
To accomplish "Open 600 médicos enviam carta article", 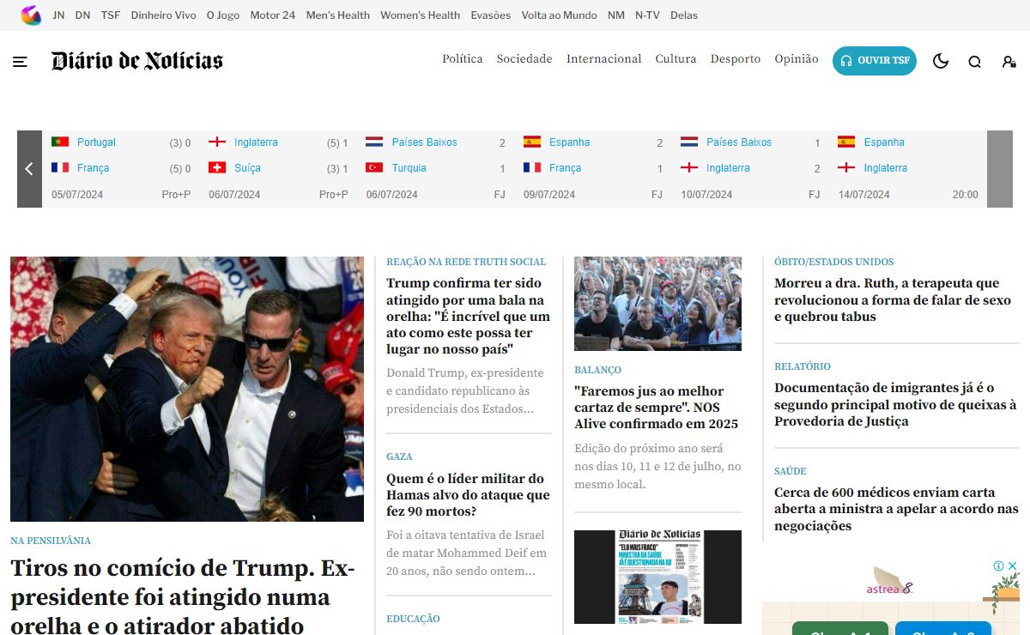I will (x=896, y=509).
